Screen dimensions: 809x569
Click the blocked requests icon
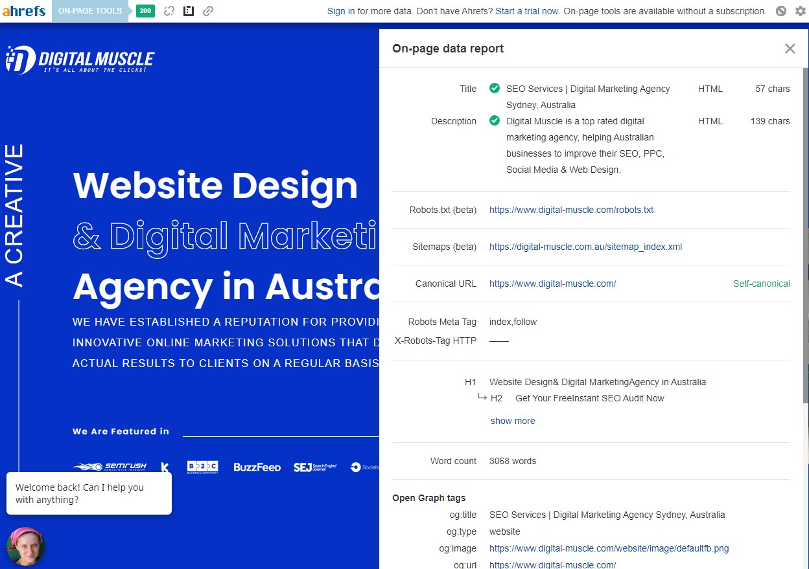click(x=780, y=11)
